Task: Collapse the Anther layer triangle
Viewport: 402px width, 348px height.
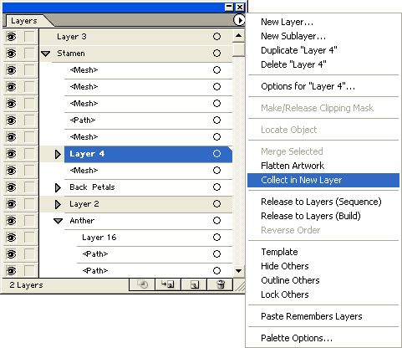Action: [58, 221]
